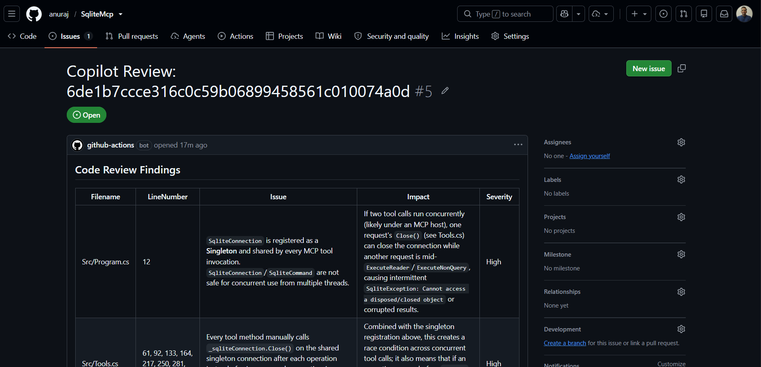Viewport: 761px width, 367px height.
Task: Open the agent sessions dropdown in header
Action: [601, 14]
